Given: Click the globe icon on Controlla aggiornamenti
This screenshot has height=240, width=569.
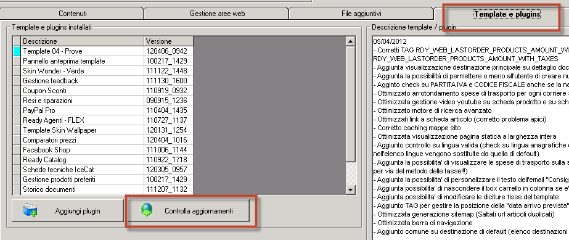Looking at the screenshot, I should click(x=147, y=210).
